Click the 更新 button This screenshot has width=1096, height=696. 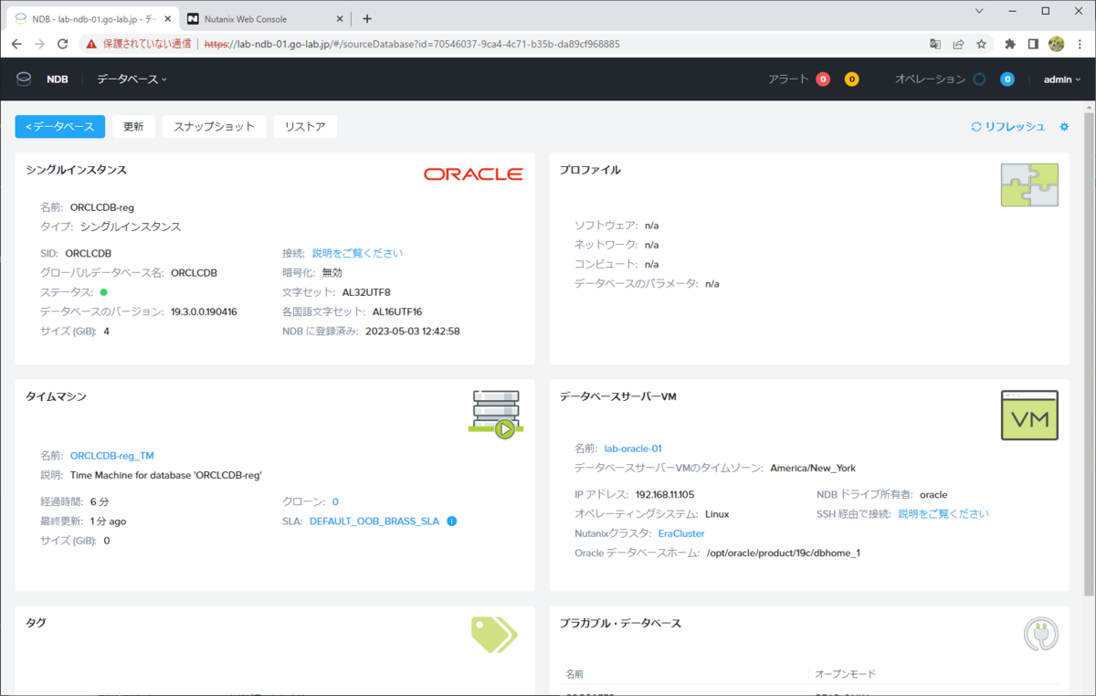tap(133, 127)
